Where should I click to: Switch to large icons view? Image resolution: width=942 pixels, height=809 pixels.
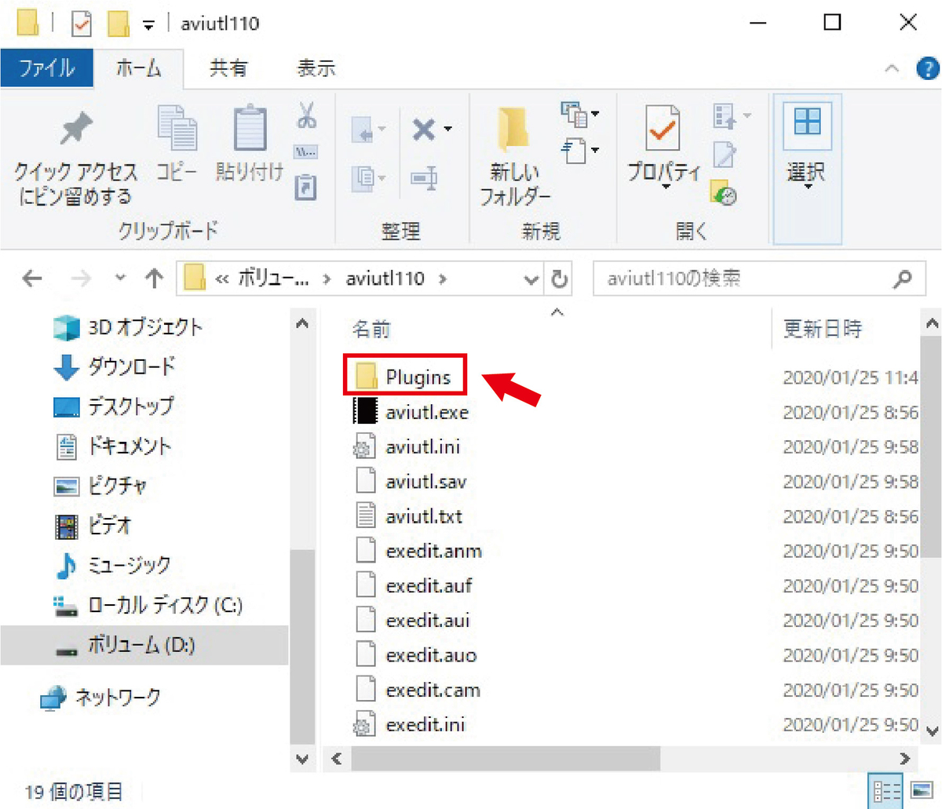[922, 791]
